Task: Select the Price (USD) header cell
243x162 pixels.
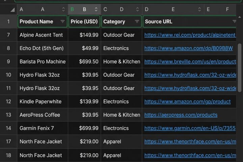Action: [x=84, y=22]
